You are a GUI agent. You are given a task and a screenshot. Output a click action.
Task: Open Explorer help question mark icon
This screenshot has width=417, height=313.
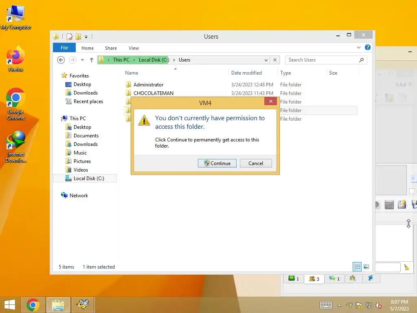(x=368, y=47)
